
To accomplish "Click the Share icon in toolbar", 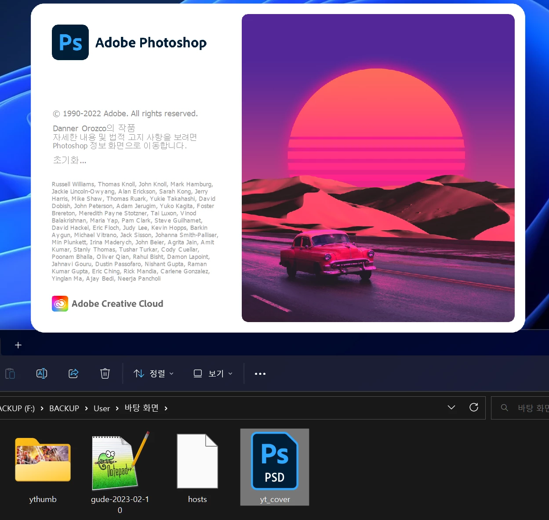I will click(x=73, y=373).
